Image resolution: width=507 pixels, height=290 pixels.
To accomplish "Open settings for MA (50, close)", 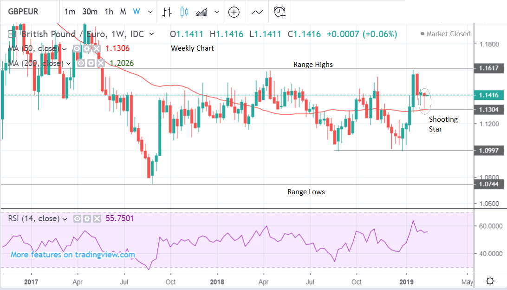I will (87, 48).
